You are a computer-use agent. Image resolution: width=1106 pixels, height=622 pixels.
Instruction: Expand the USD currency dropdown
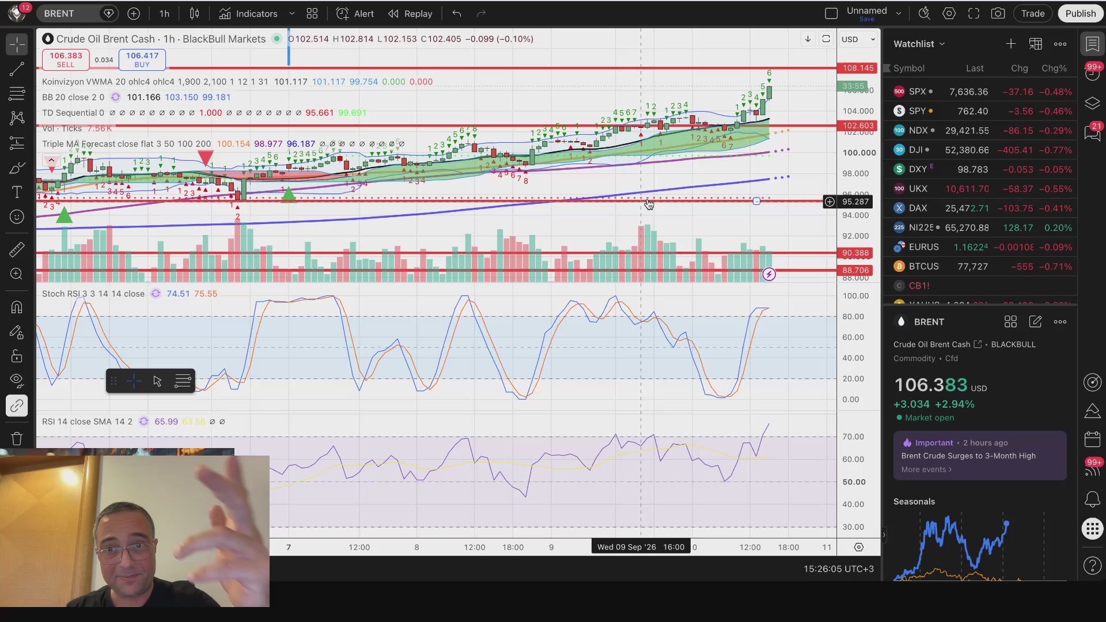point(858,39)
